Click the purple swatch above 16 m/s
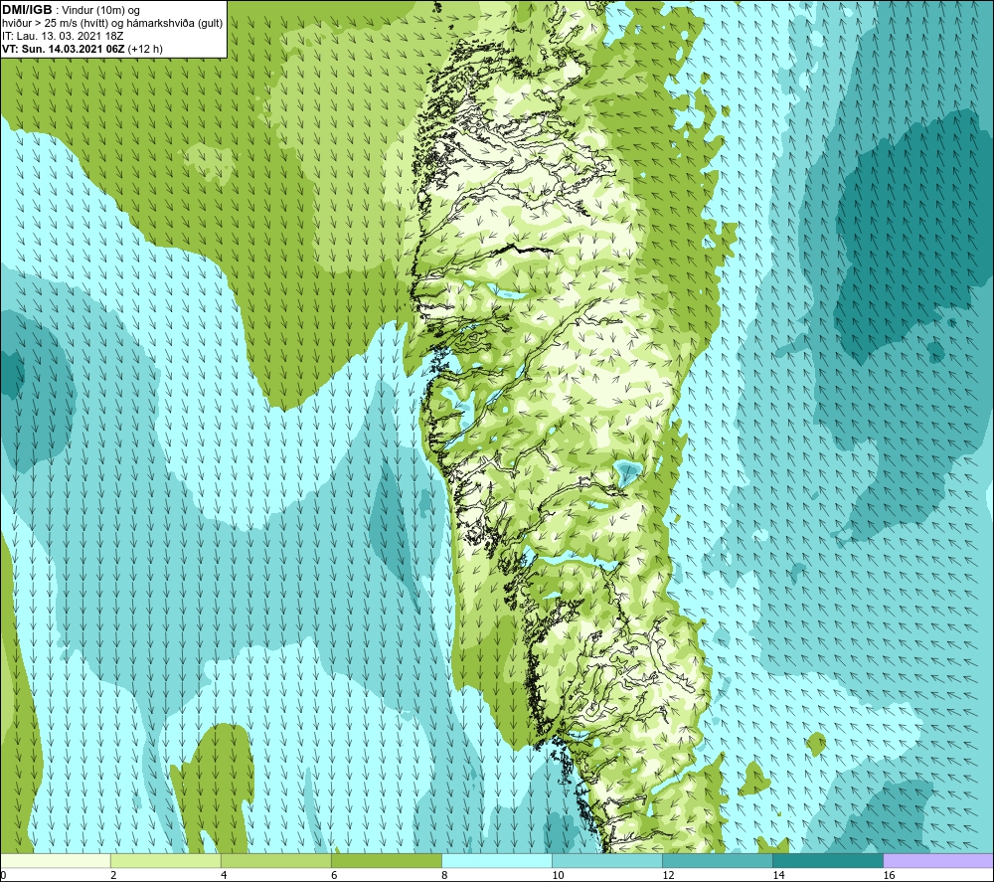994x882 pixels. [x=938, y=860]
